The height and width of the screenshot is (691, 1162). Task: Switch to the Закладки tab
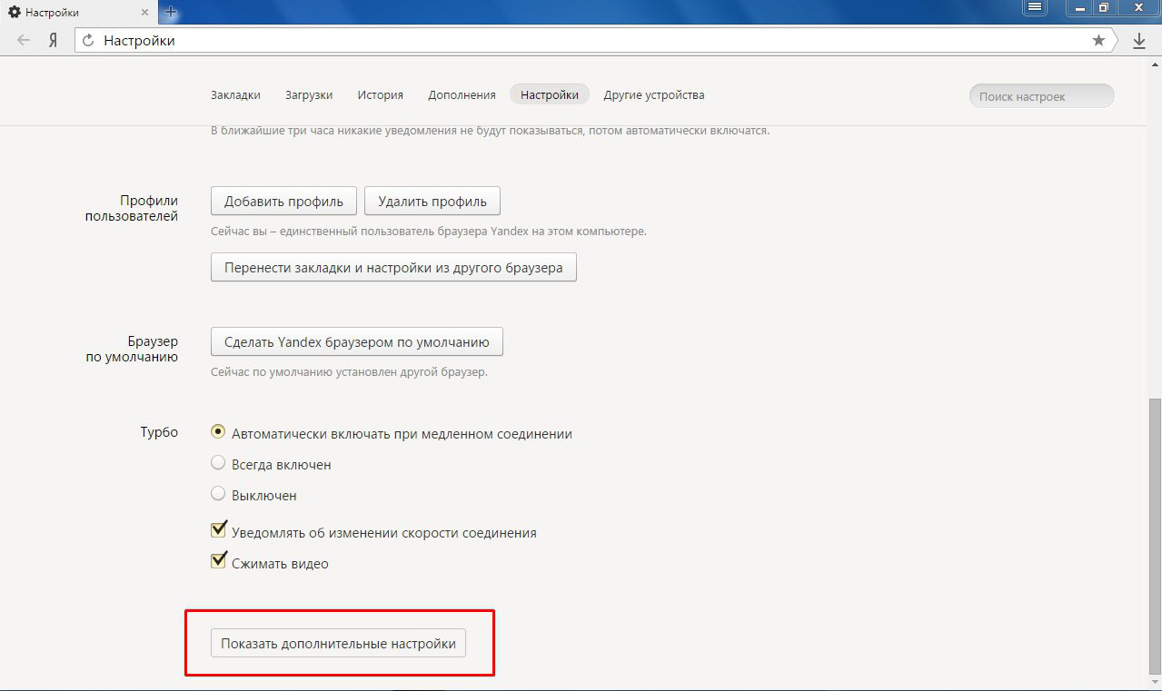(235, 94)
